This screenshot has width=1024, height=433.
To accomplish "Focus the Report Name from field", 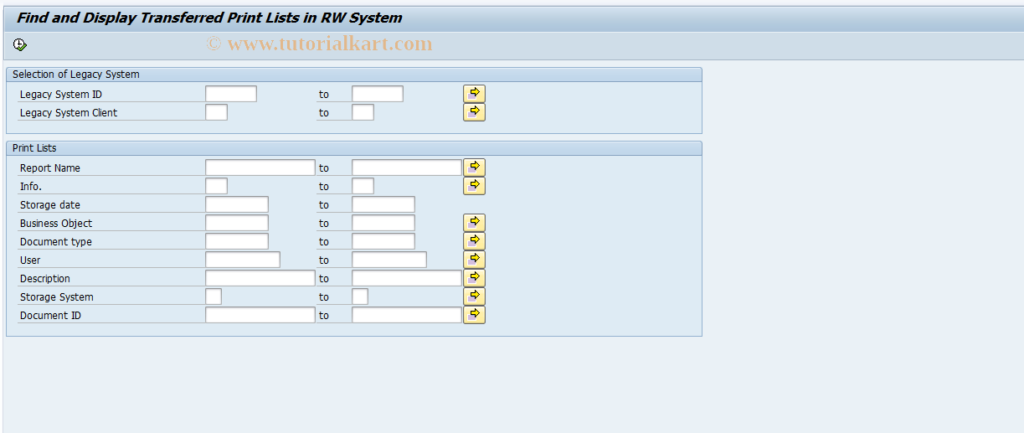I will (260, 168).
